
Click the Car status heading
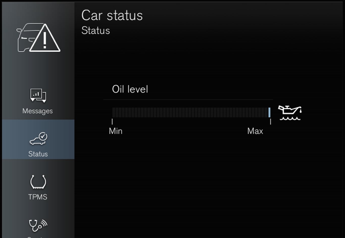tap(112, 15)
